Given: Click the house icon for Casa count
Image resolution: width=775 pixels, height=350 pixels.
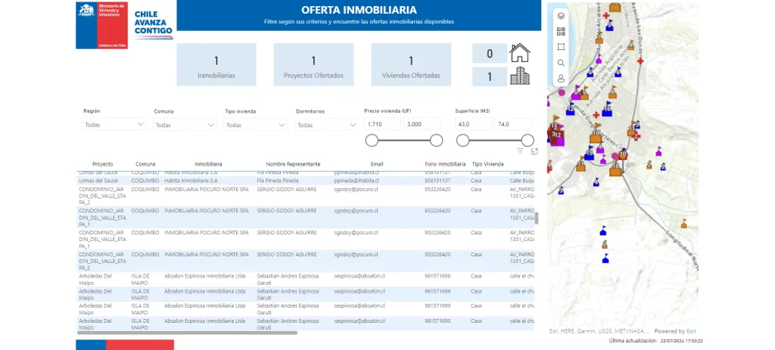Looking at the screenshot, I should click(520, 53).
